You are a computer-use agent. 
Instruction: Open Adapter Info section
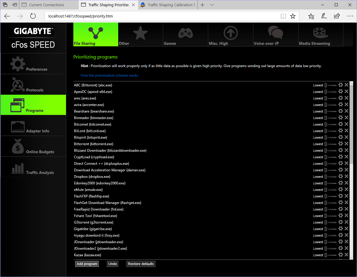coord(33,126)
